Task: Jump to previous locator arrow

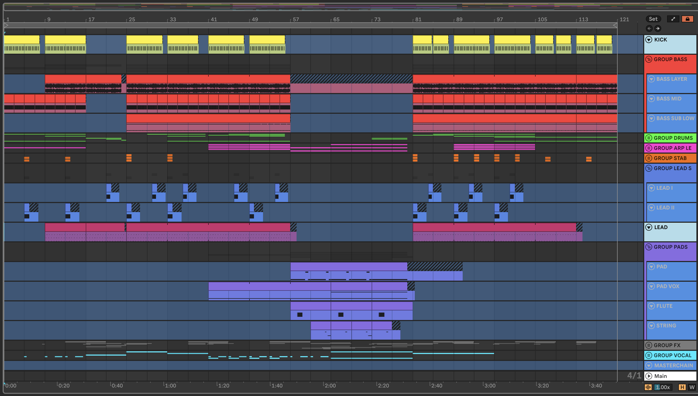Action: (649, 28)
